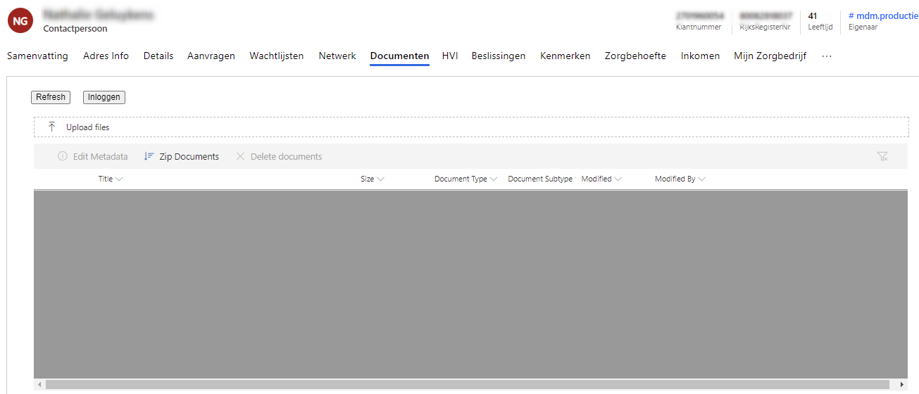
Task: Open the Document Type column dropdown
Action: tap(494, 179)
